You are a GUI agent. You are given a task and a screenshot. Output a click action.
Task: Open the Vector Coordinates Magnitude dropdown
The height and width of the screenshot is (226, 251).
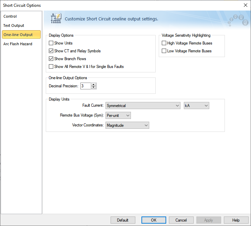point(127,125)
